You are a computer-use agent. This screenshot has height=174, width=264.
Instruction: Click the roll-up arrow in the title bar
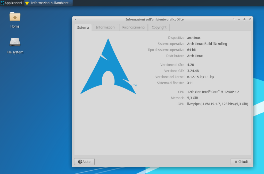pyautogui.click(x=234, y=19)
